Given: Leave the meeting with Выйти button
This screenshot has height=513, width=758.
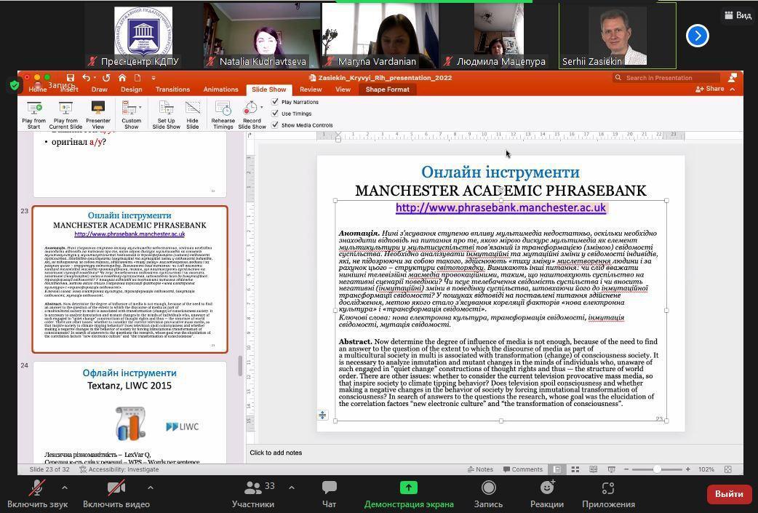Looking at the screenshot, I should (x=728, y=494).
